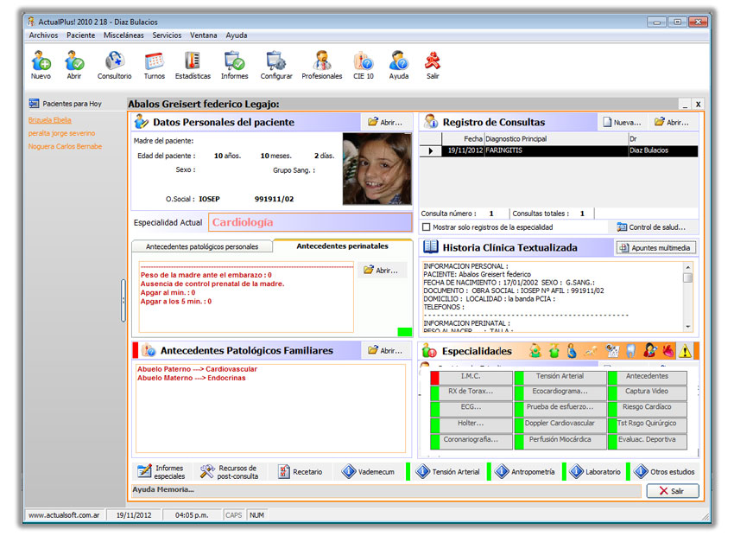The width and height of the screenshot is (734, 536).
Task: Switch to Antecedentes patológicos personales tab
Action: (202, 246)
